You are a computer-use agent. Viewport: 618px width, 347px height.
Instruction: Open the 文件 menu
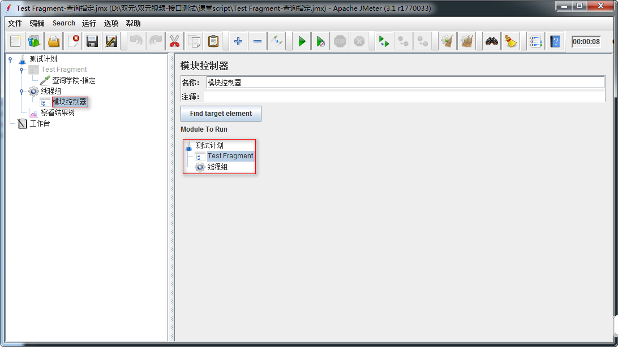click(x=15, y=23)
